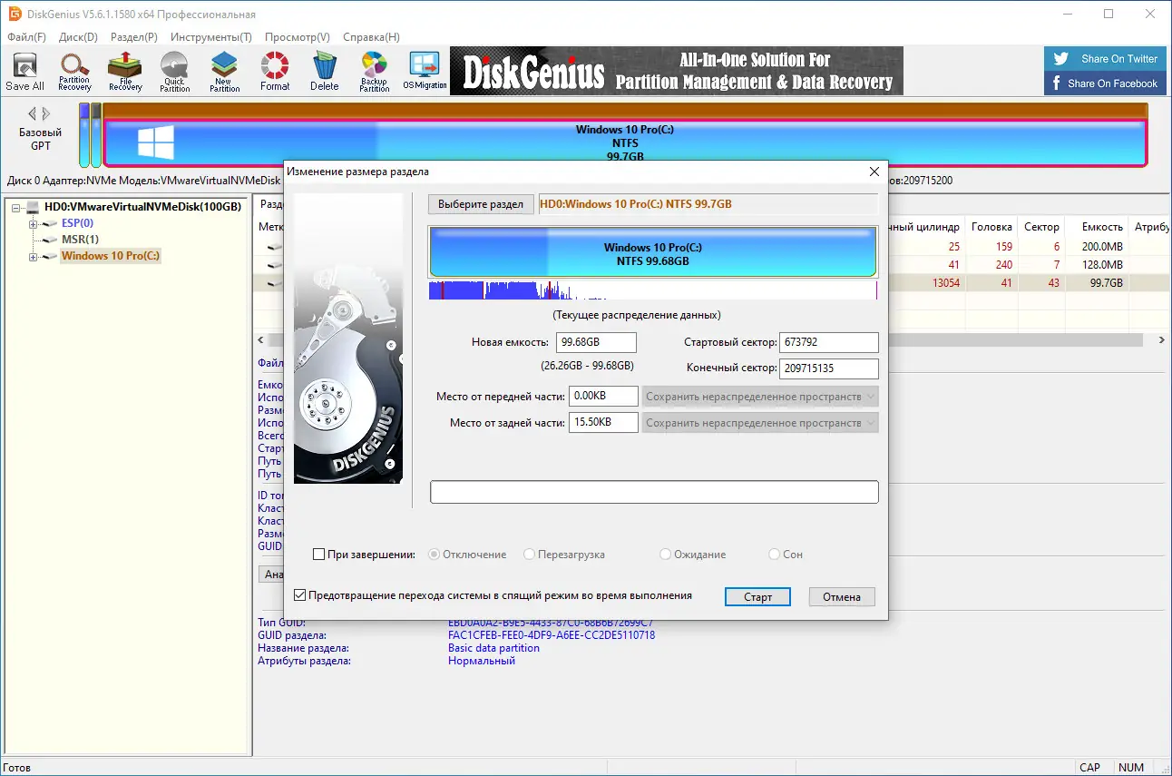
Task: Launch the File Recovery tool
Action: tap(125, 72)
